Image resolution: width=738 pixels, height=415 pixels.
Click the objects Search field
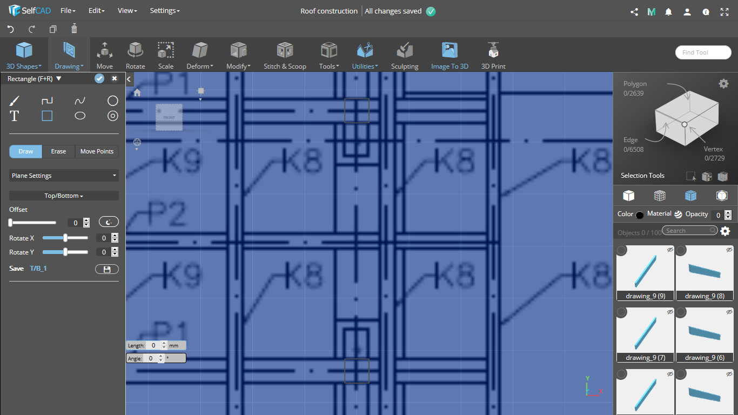(690, 231)
